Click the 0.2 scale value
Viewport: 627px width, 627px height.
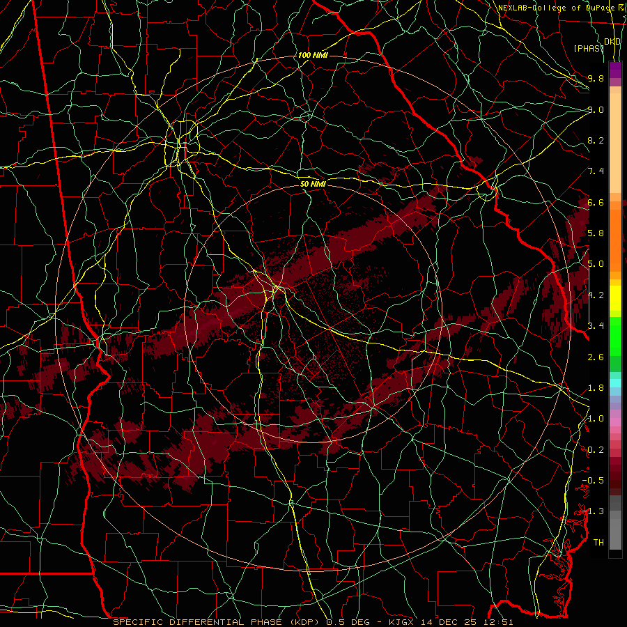[596, 450]
